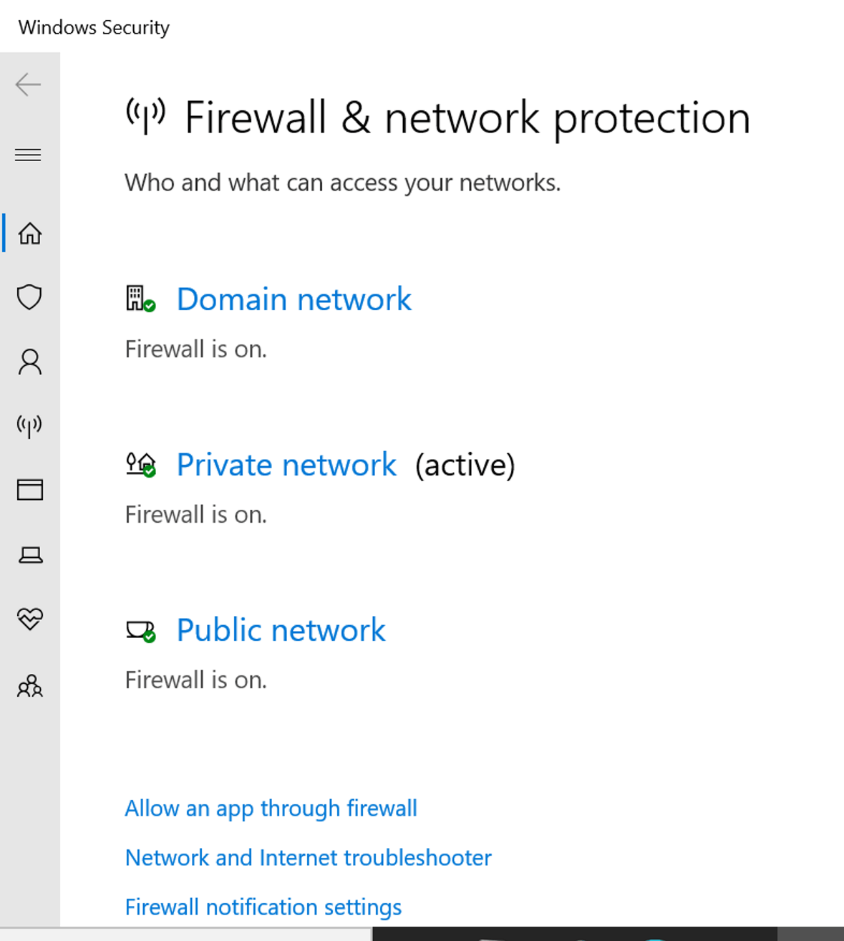Open Account protection person icon
The image size is (844, 941).
pos(30,362)
